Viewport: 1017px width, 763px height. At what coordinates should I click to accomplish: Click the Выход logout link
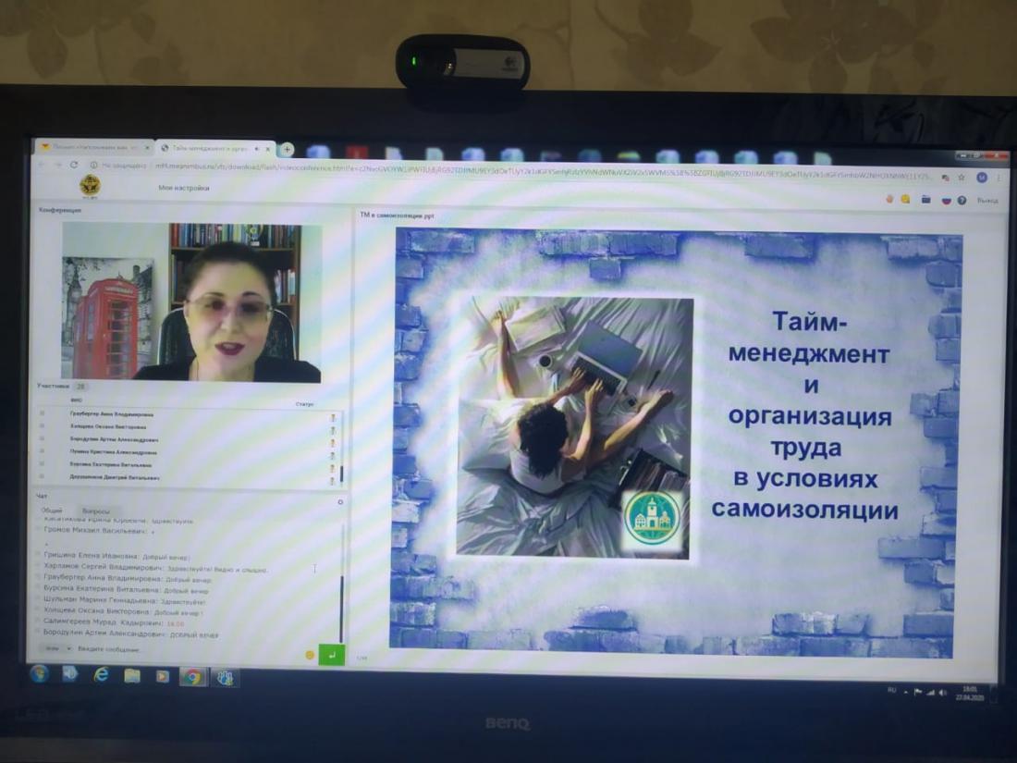pyautogui.click(x=987, y=201)
